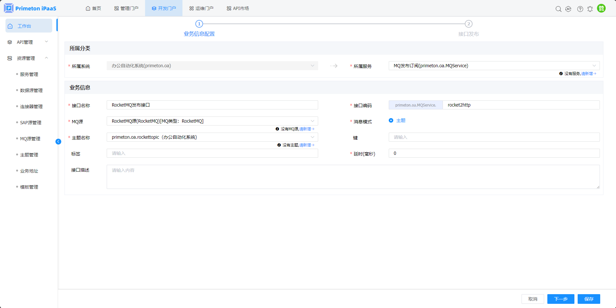Open the MQ源 dropdown list
The height and width of the screenshot is (308, 616).
tap(212, 121)
